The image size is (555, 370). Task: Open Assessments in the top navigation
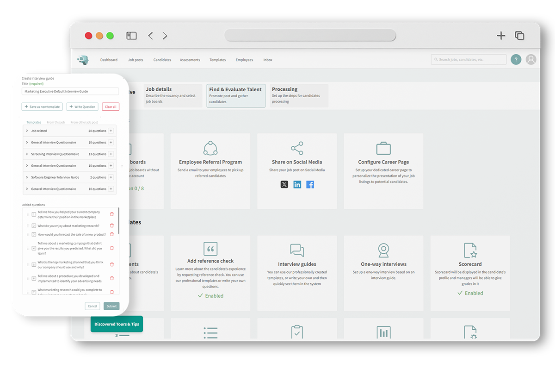click(x=190, y=60)
